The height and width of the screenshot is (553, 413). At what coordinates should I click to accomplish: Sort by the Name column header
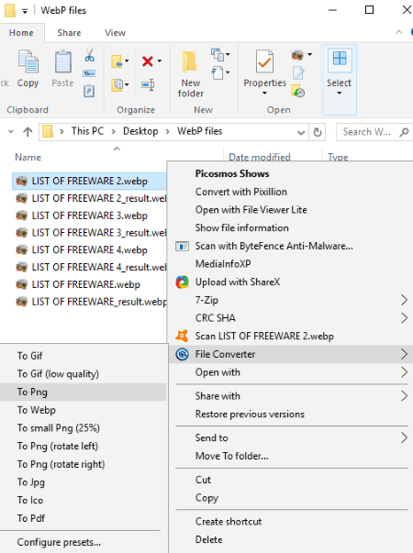[x=28, y=158]
